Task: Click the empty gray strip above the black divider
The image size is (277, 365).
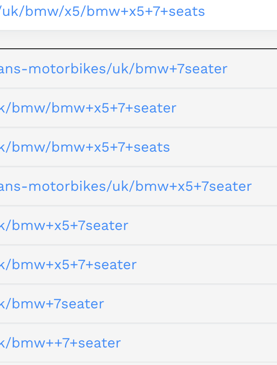Action: click(138, 39)
